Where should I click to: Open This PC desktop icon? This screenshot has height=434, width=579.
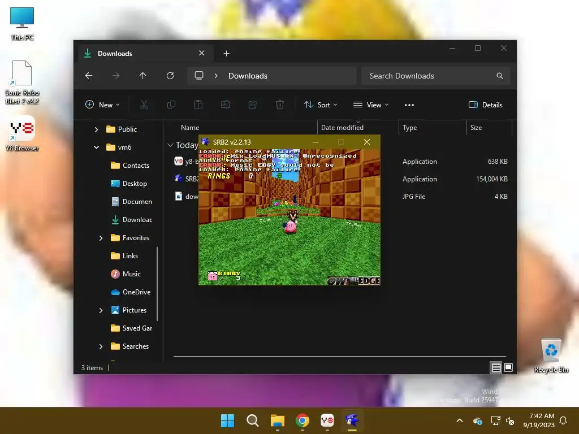[22, 23]
